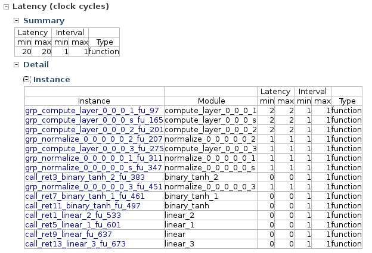Select module cell compute_layer_0_0_0_2

coord(210,130)
